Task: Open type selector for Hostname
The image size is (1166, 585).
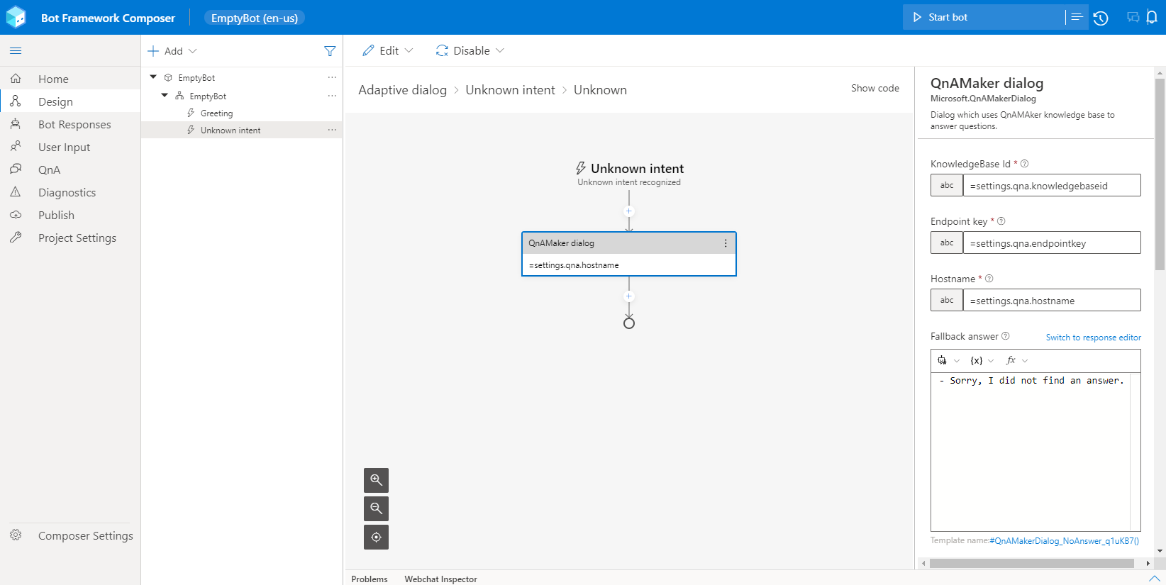Action: point(947,300)
